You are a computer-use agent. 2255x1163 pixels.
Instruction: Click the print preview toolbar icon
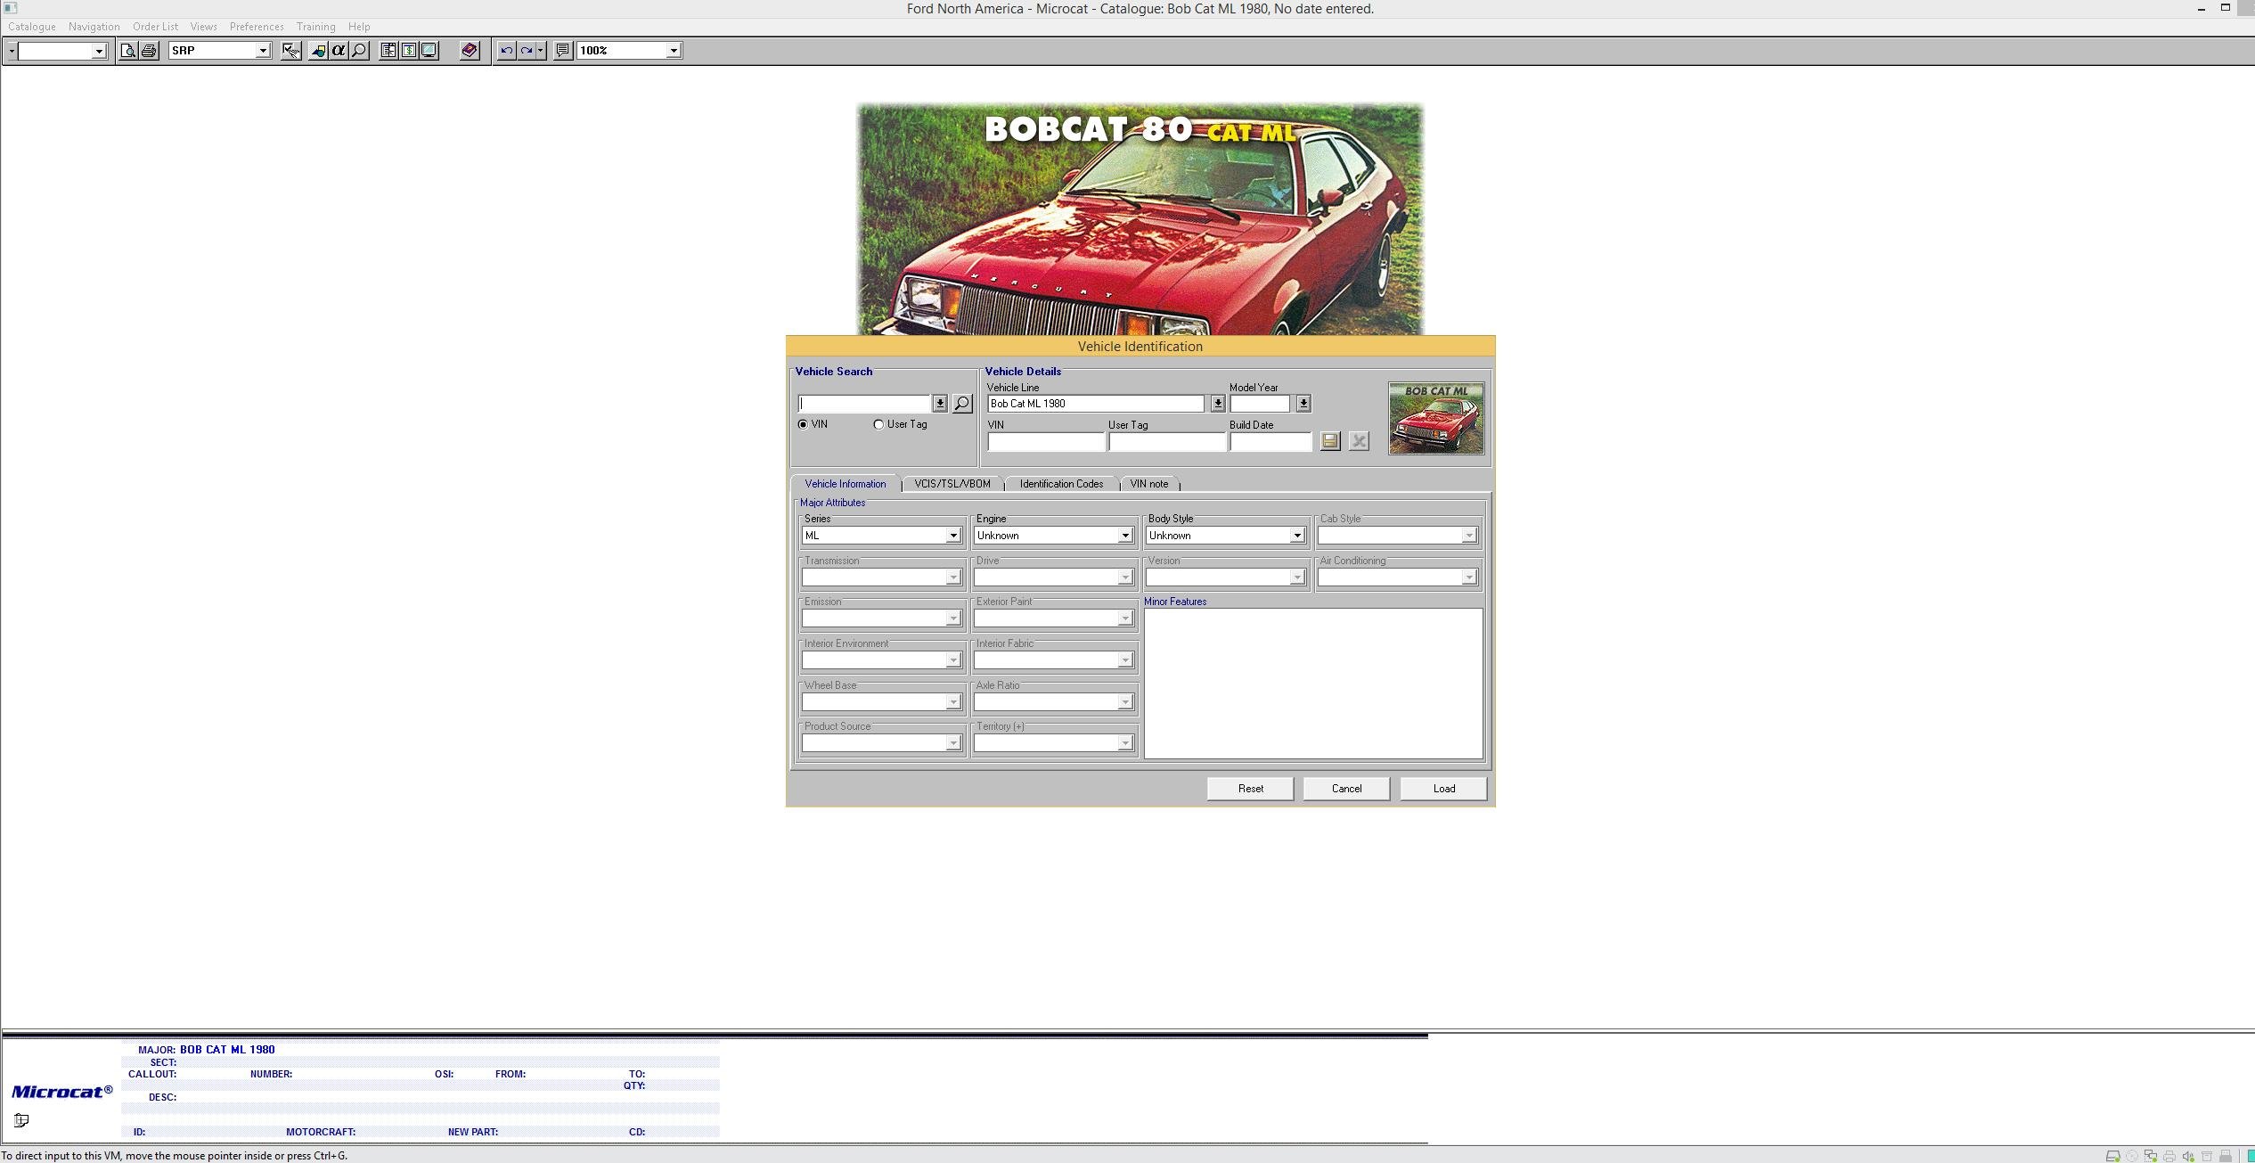128,51
